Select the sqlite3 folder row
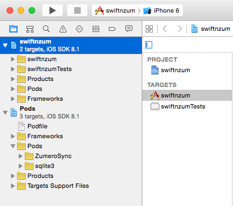This screenshot has width=233, height=206. point(71,166)
